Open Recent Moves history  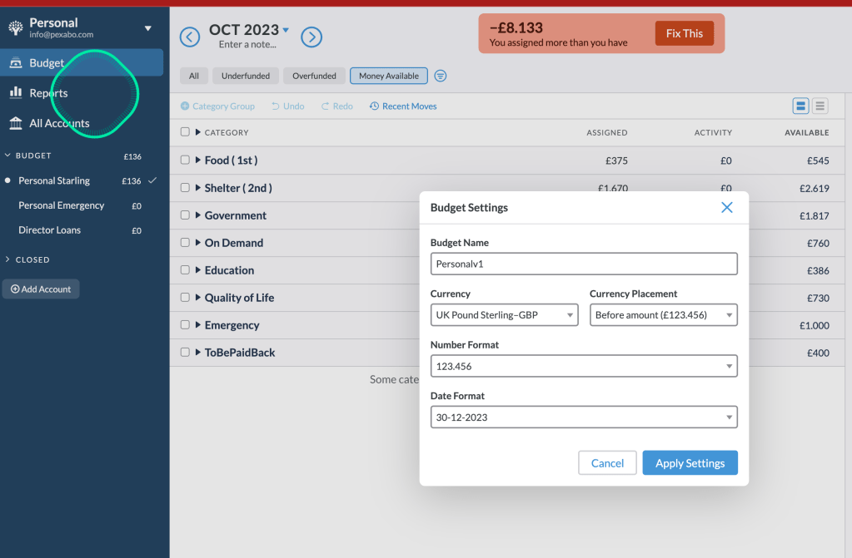pyautogui.click(x=403, y=106)
